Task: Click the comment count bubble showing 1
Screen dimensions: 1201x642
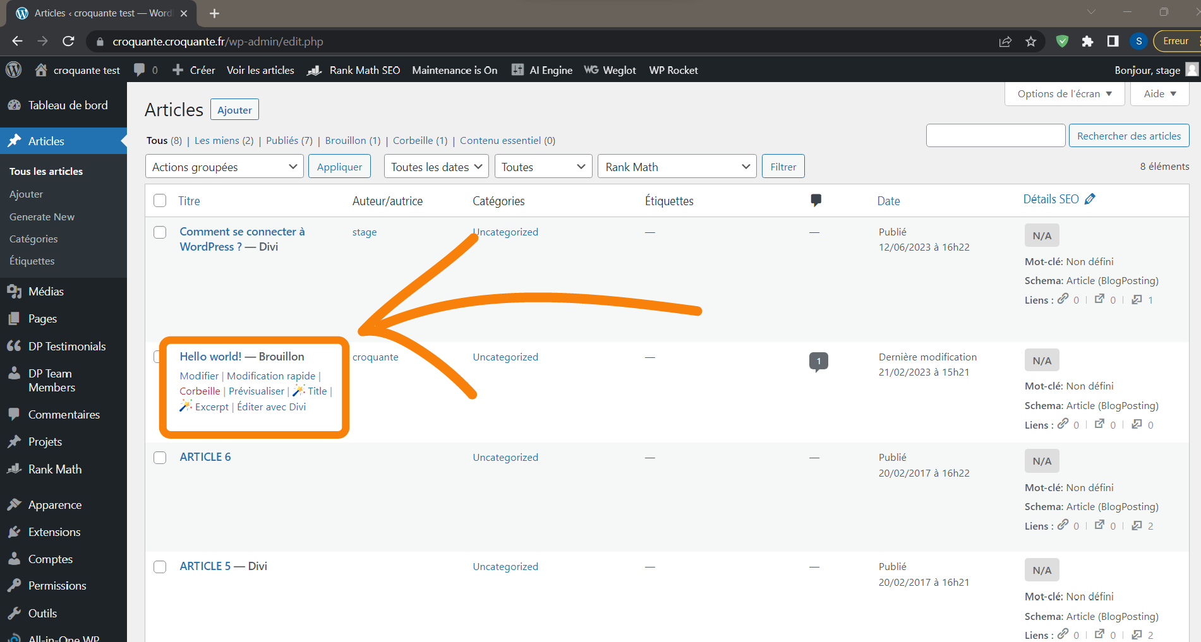Action: (x=818, y=361)
